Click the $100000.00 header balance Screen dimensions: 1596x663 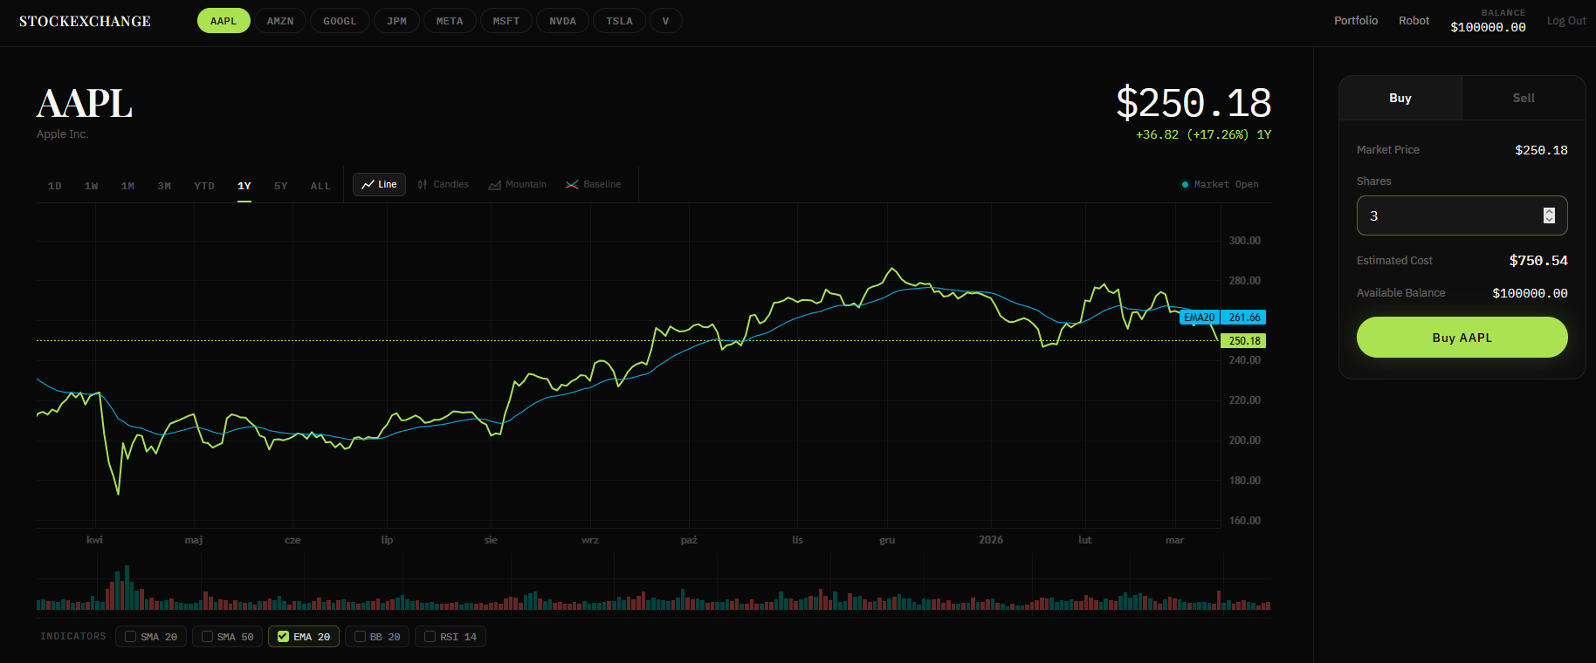(x=1488, y=27)
